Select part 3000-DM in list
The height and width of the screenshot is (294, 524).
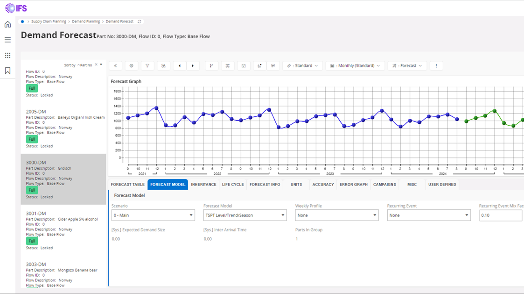pyautogui.click(x=63, y=179)
